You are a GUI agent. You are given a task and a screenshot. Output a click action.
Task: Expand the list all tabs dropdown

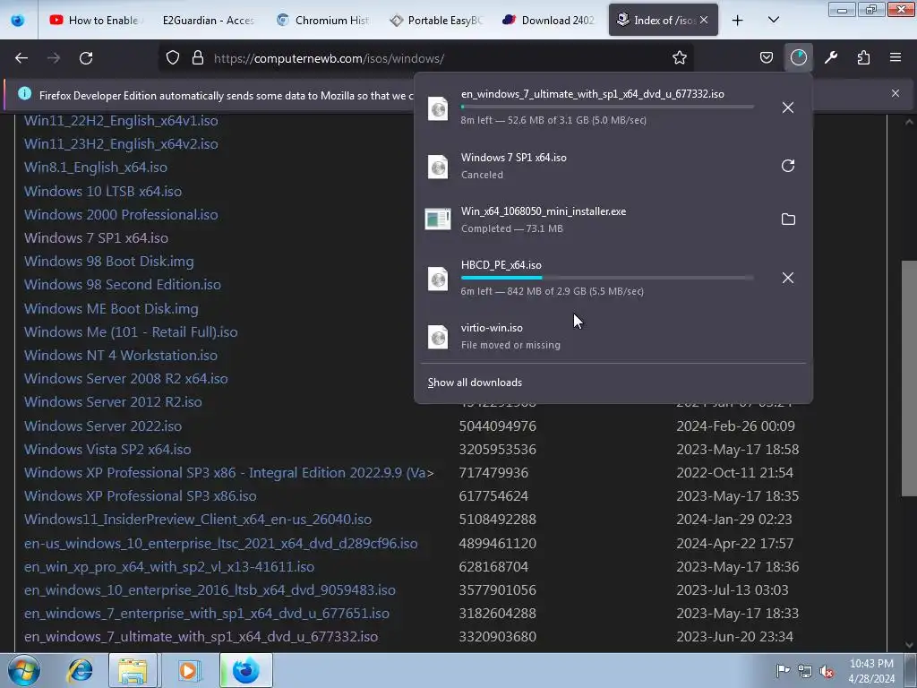[773, 21]
